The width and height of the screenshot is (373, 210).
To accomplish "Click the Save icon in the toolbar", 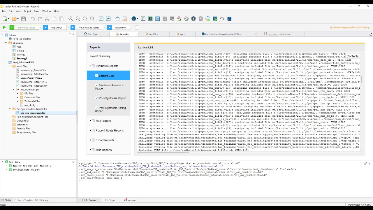I will click(x=24, y=19).
